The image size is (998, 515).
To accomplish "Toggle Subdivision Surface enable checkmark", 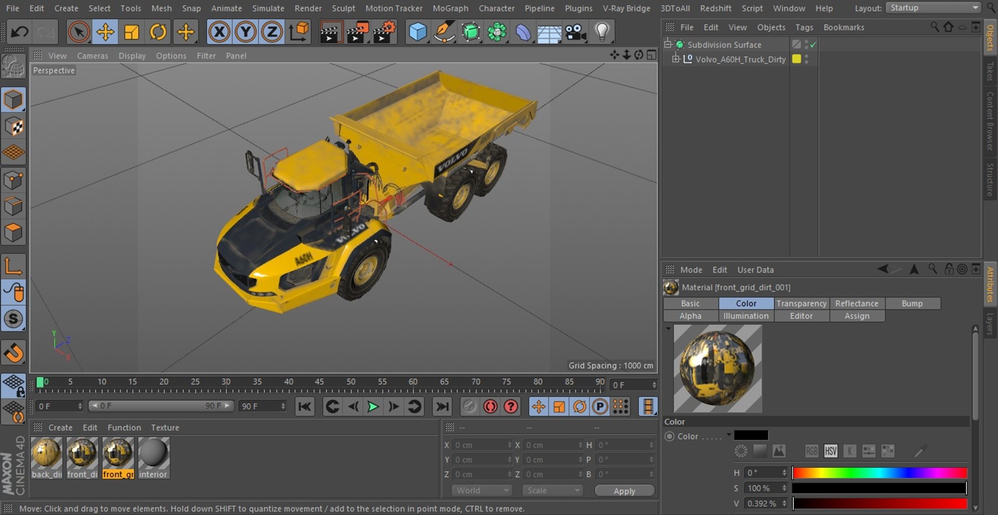I will pos(813,45).
